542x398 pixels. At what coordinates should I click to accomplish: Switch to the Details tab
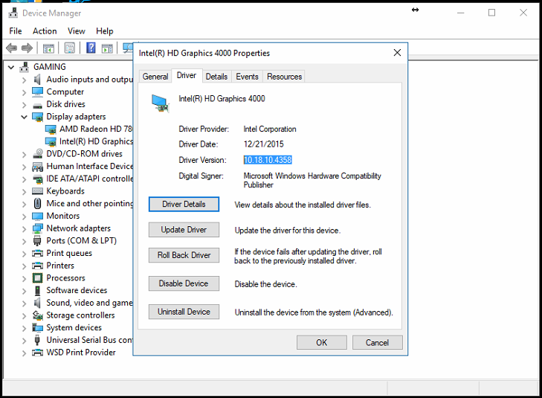(216, 77)
